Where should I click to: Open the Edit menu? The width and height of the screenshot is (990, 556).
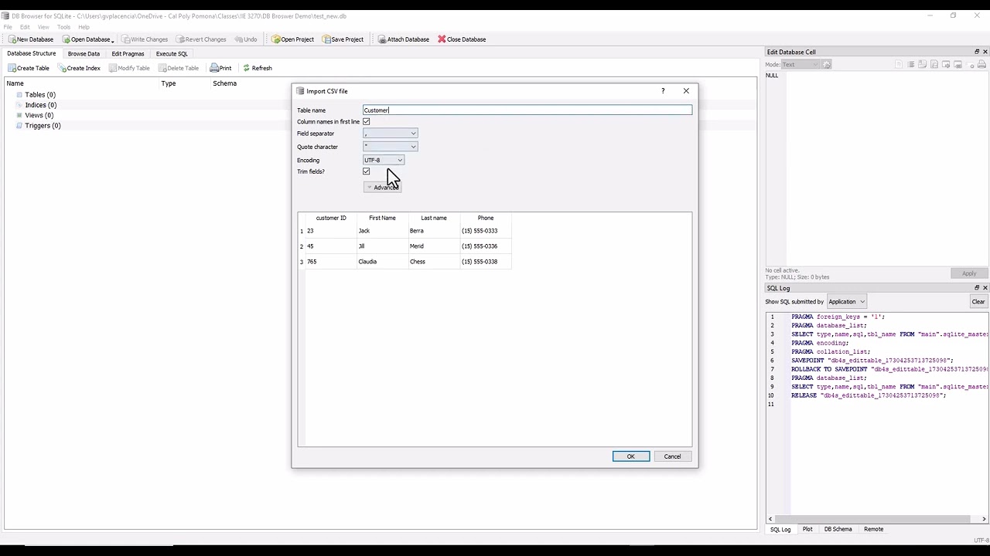coord(25,27)
